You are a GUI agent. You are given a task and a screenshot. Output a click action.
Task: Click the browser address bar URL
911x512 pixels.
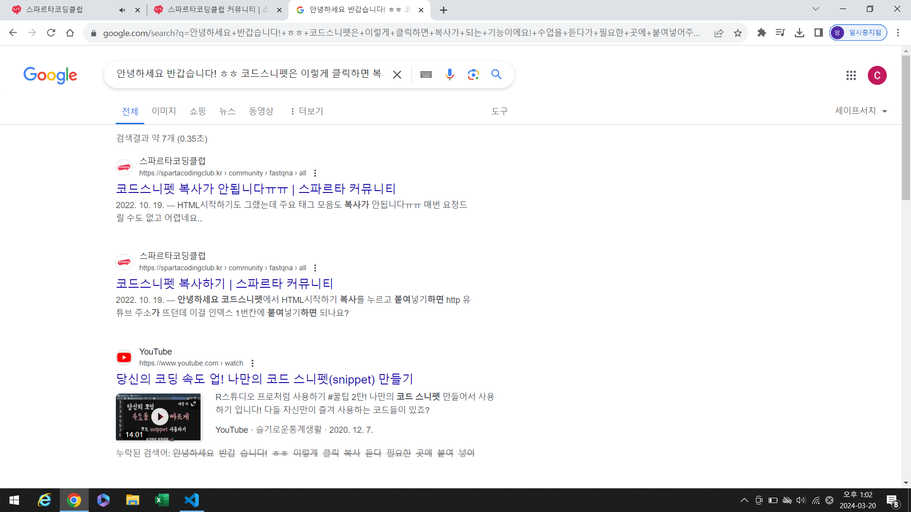point(401,33)
